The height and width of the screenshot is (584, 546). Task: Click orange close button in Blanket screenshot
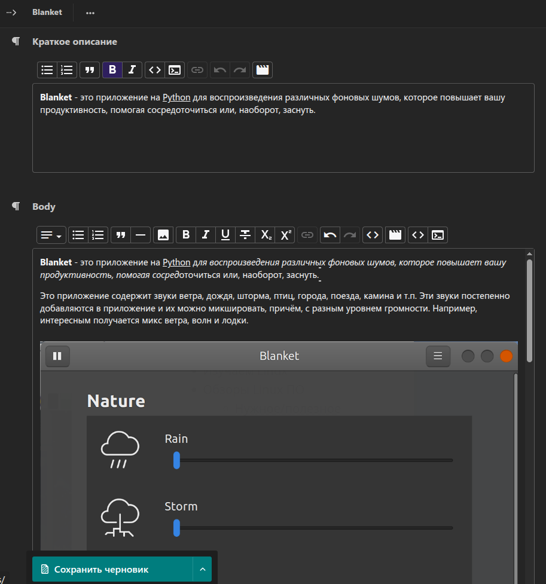point(506,356)
